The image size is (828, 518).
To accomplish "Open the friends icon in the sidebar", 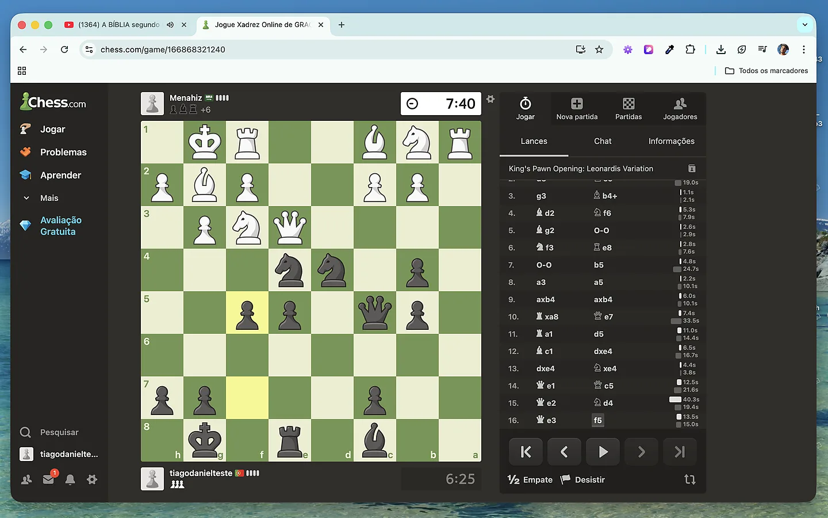I will pos(26,479).
